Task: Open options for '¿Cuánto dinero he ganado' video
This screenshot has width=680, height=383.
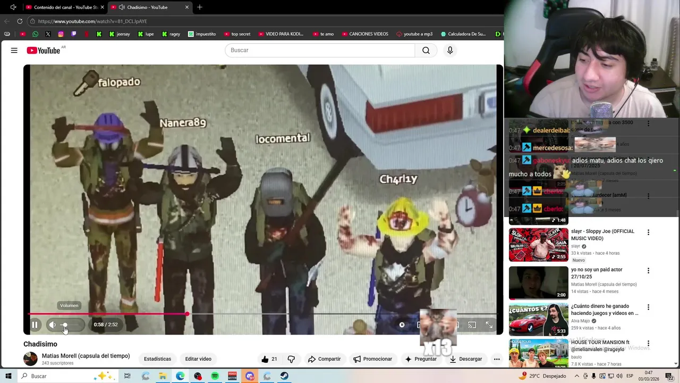Action: tap(648, 307)
